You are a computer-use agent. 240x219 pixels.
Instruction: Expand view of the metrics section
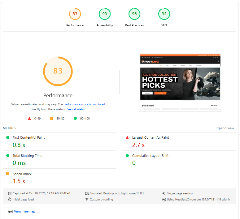[225, 128]
